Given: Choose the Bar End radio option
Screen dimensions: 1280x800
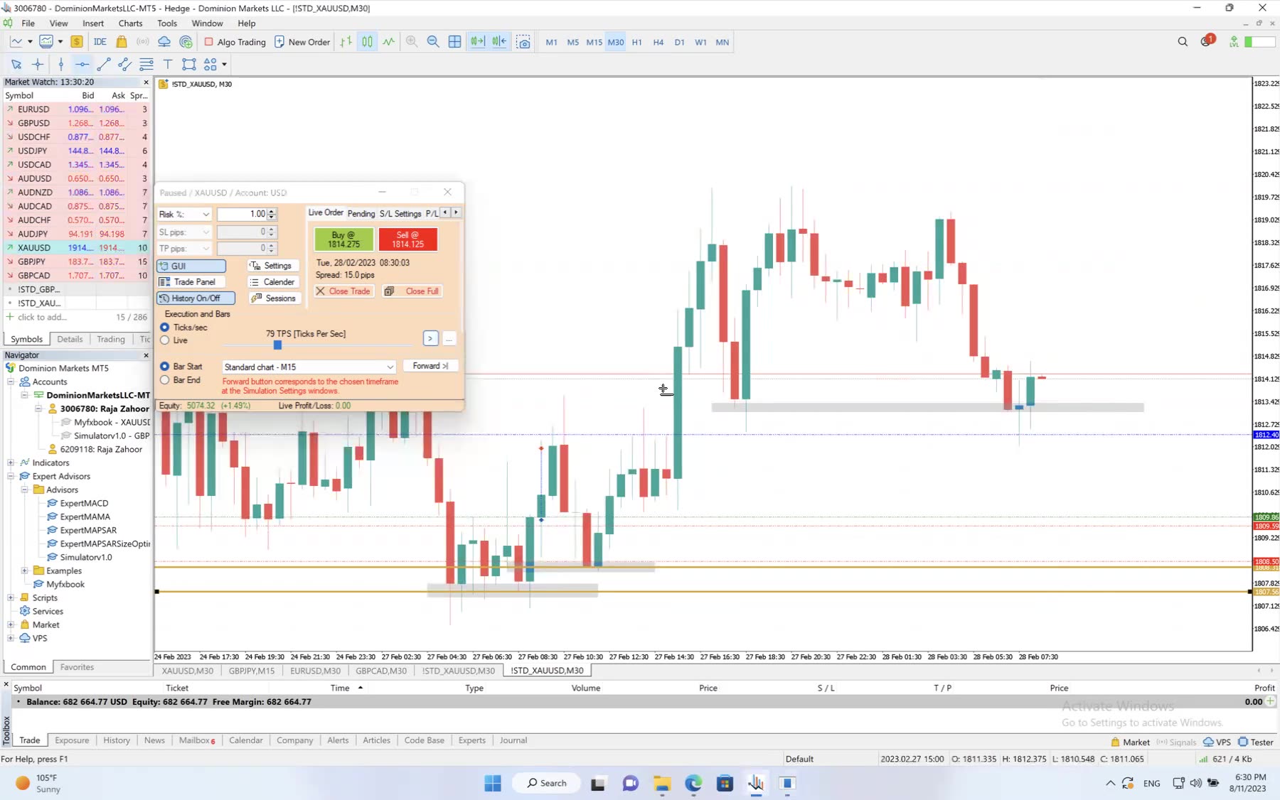Looking at the screenshot, I should tap(165, 380).
